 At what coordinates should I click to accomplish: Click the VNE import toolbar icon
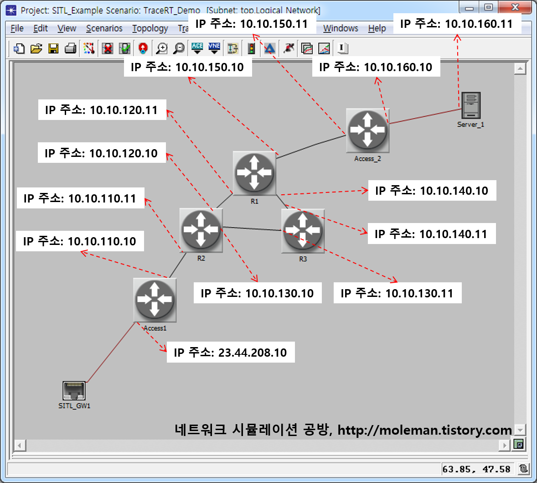point(214,49)
